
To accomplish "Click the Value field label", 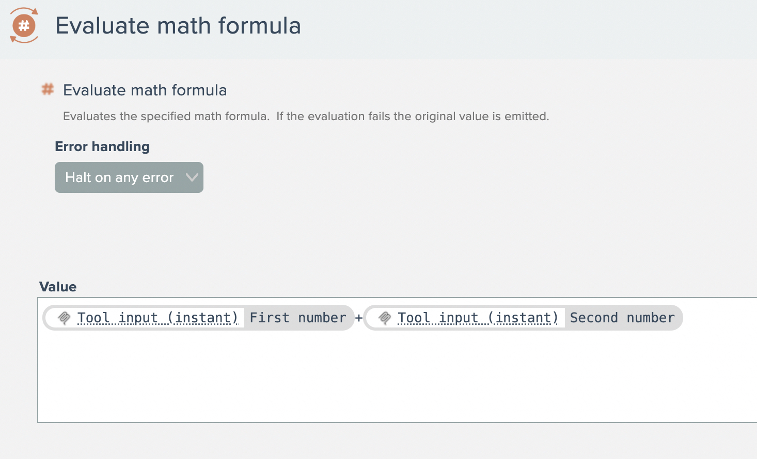I will [58, 287].
